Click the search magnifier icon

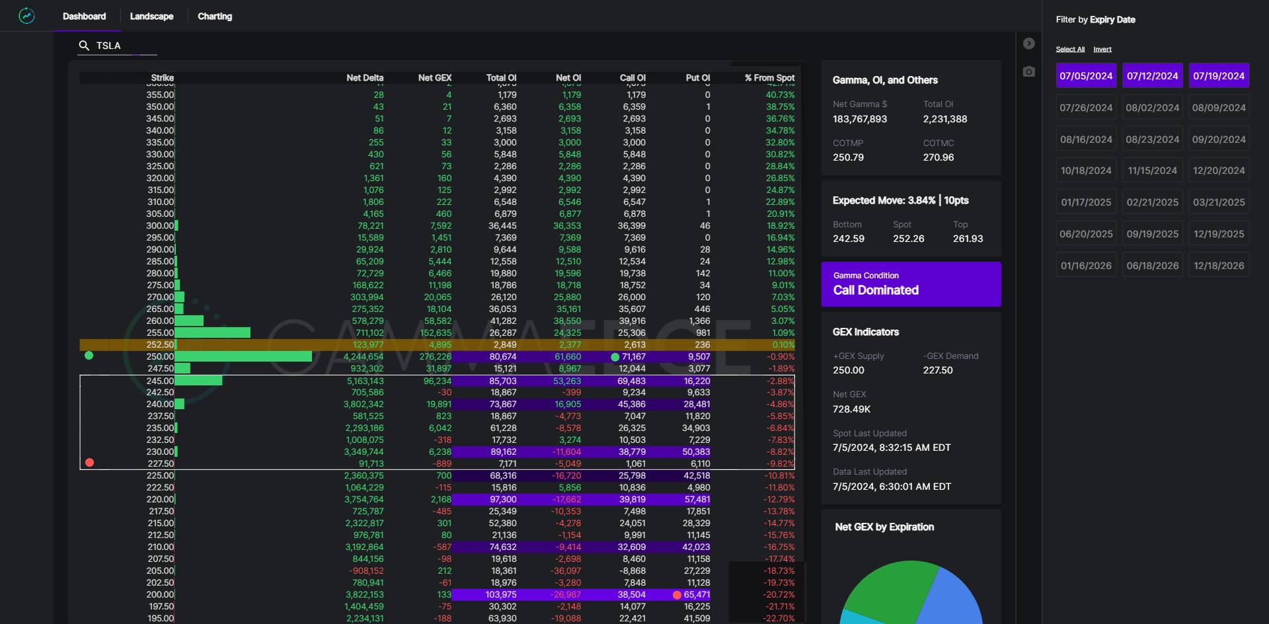pyautogui.click(x=84, y=46)
